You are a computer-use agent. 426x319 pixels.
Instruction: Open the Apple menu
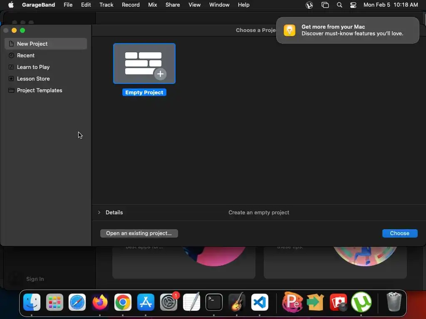(x=11, y=5)
